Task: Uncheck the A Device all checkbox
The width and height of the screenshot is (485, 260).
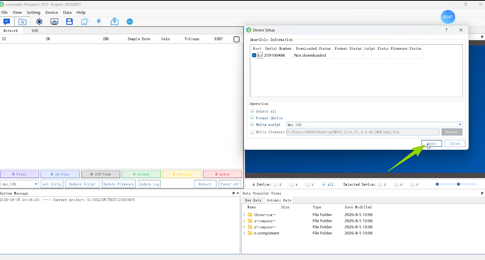Action: coord(324,185)
